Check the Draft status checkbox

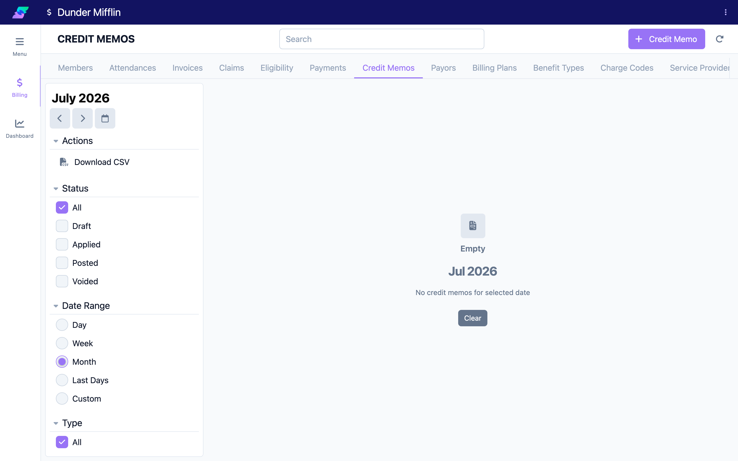coord(62,226)
